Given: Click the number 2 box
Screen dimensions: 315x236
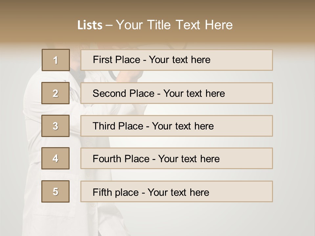Looking at the screenshot, I should pos(55,93).
